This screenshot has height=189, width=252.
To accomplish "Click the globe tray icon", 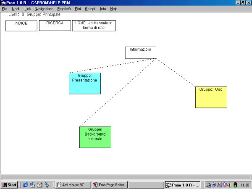I will pyautogui.click(x=208, y=185).
